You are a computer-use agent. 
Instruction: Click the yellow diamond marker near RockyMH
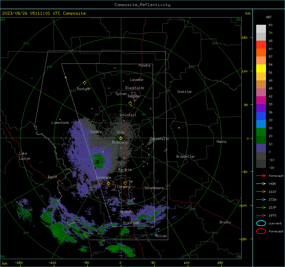pos(85,83)
